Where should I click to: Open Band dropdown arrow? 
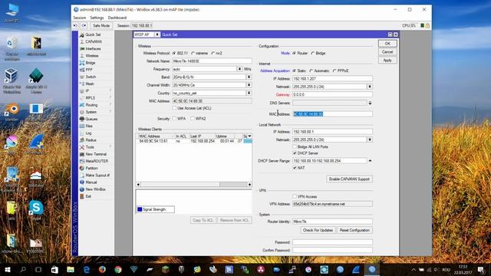pos(249,77)
